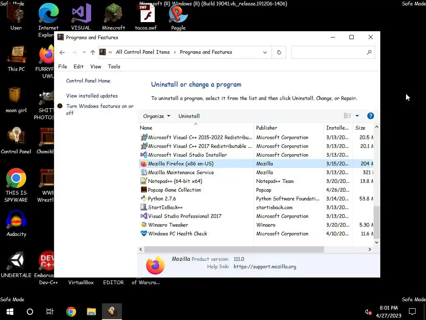Click the Control Panel search field
426x320 pixels.
[333, 52]
